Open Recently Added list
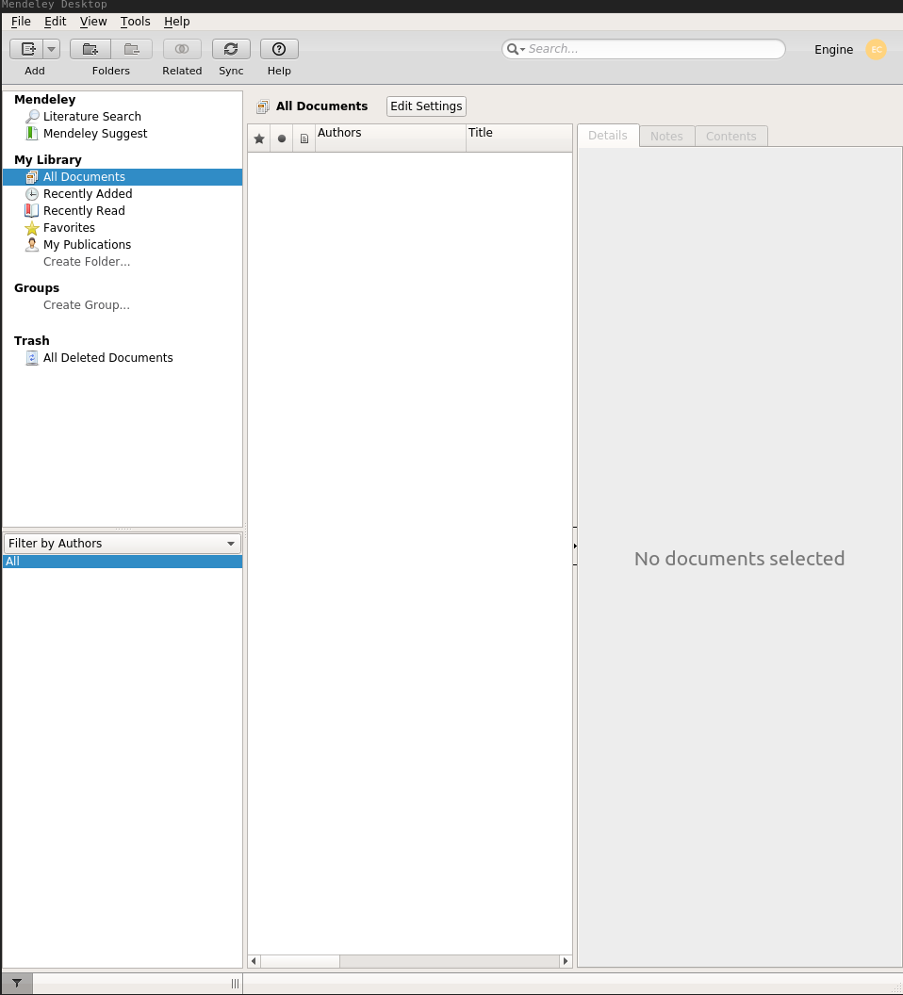Image resolution: width=903 pixels, height=995 pixels. pos(88,193)
